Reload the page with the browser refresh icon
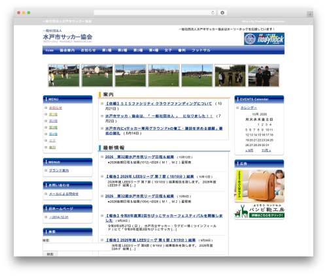The height and width of the screenshot is (276, 327). [213, 12]
